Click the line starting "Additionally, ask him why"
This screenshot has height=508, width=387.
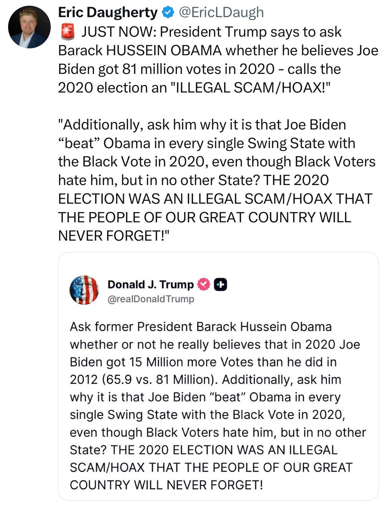202,125
